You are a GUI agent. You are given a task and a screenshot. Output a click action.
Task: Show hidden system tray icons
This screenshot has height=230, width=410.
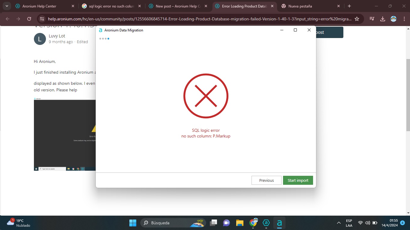click(339, 223)
